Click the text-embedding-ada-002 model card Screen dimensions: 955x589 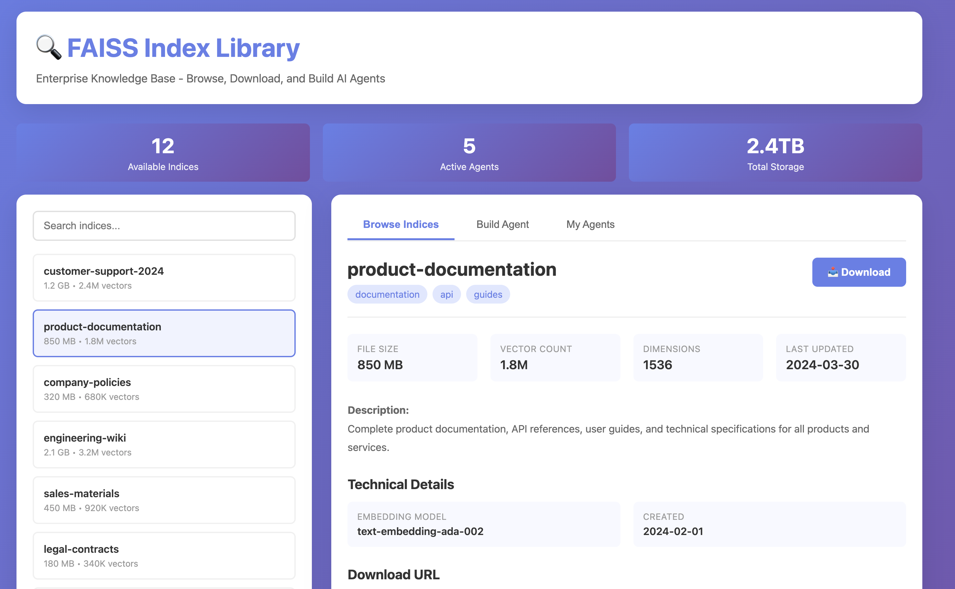(483, 524)
